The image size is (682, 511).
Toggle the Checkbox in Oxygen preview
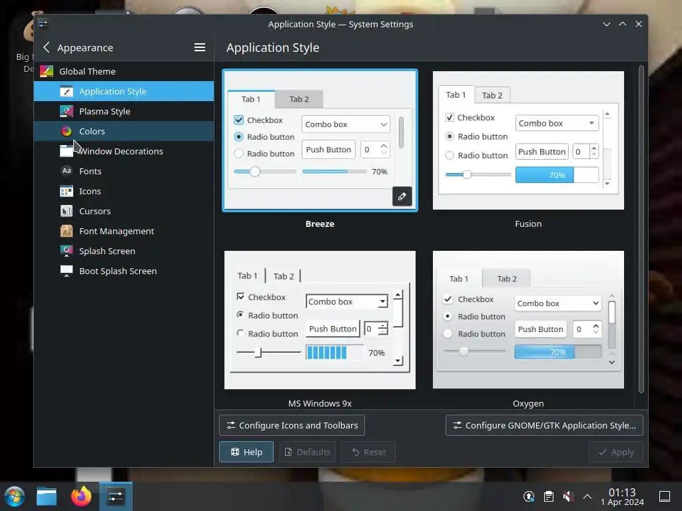click(x=448, y=299)
